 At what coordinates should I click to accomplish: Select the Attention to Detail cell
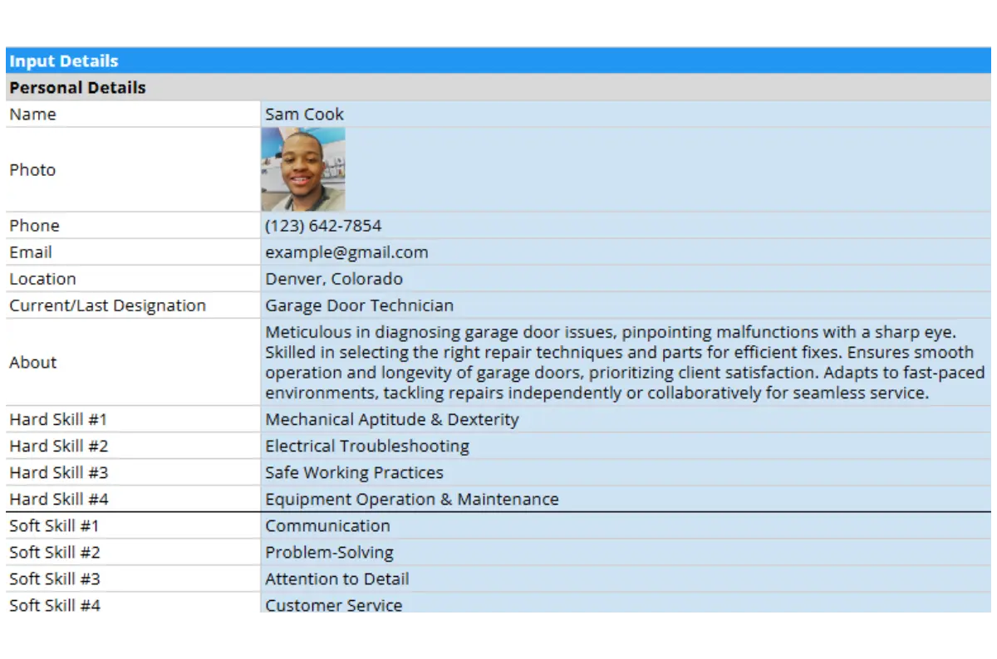coord(336,578)
